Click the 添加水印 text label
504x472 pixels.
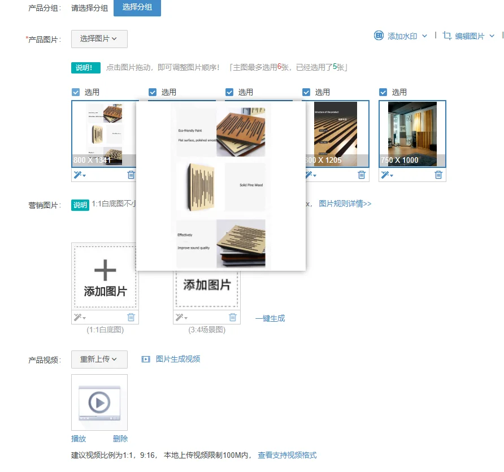point(402,36)
